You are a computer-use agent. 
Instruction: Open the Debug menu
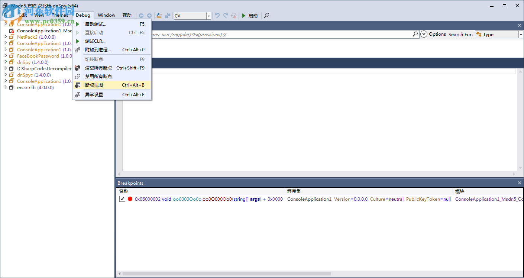[83, 15]
